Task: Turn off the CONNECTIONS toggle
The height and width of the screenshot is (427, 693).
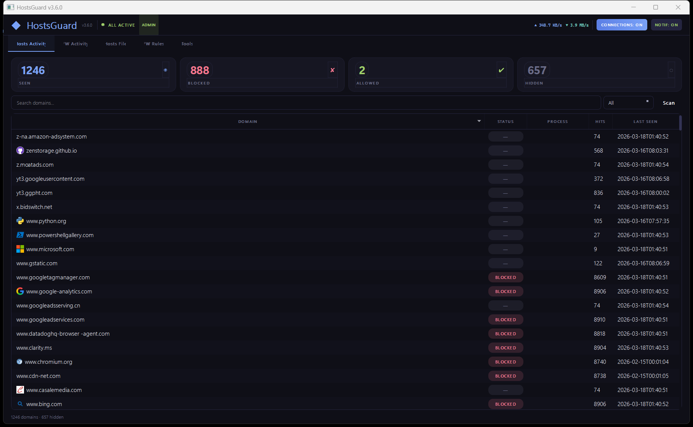Action: [621, 25]
